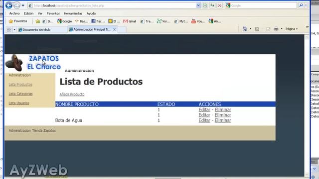Open the Lista Usuarios sidebar link
The width and height of the screenshot is (319, 179).
[19, 103]
